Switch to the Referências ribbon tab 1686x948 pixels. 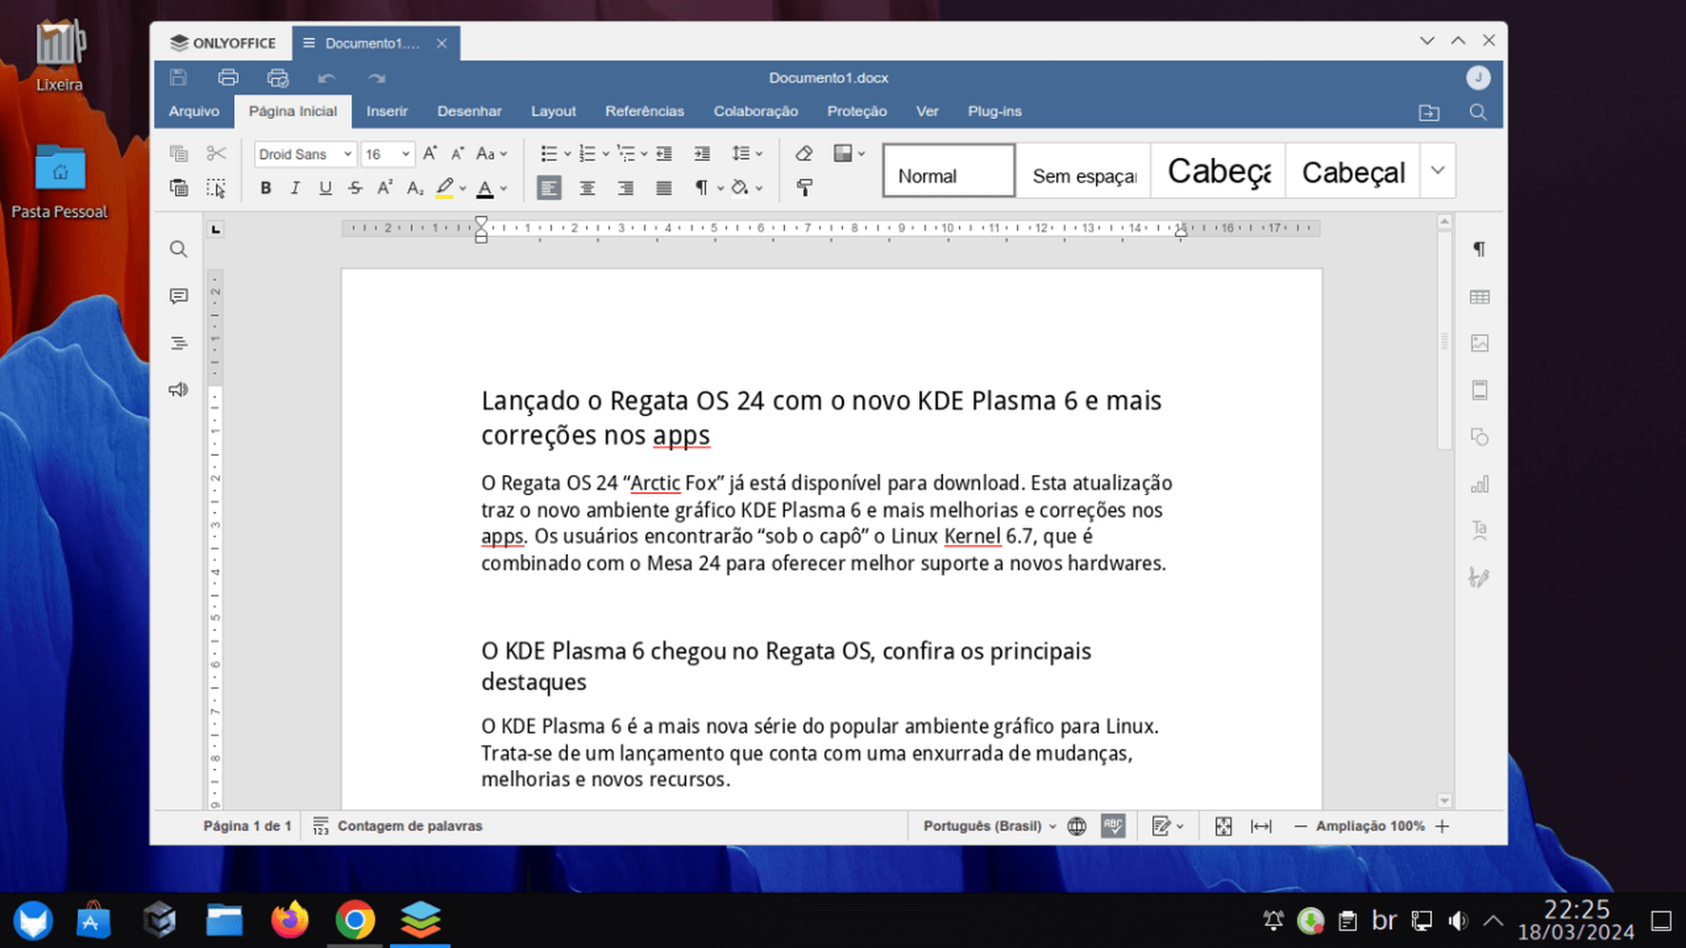pos(645,111)
